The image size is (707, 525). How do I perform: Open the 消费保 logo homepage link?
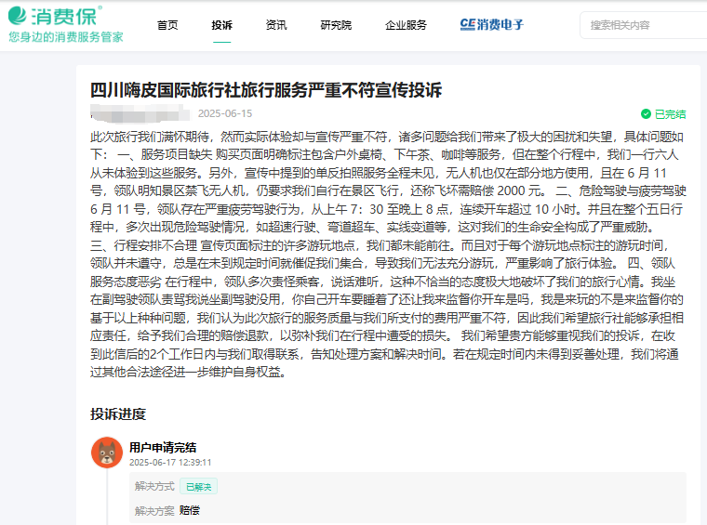pos(55,16)
